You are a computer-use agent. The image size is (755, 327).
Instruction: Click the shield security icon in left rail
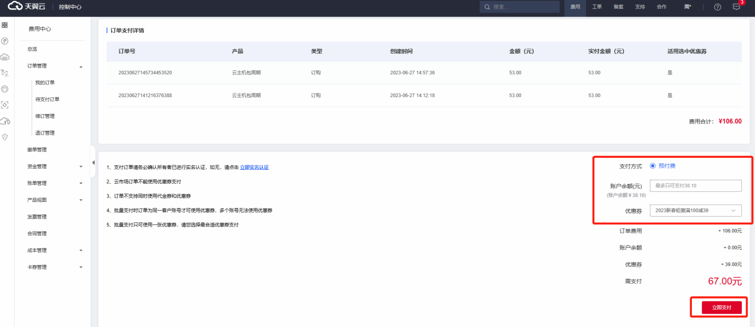pyautogui.click(x=5, y=137)
